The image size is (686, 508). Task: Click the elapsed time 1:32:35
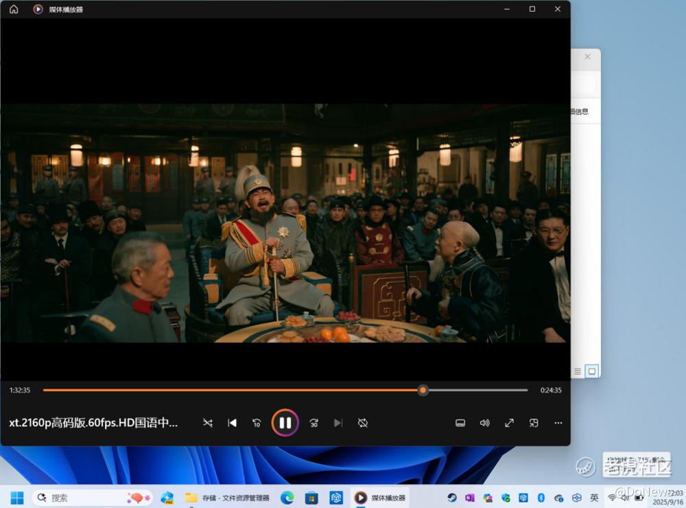click(20, 390)
